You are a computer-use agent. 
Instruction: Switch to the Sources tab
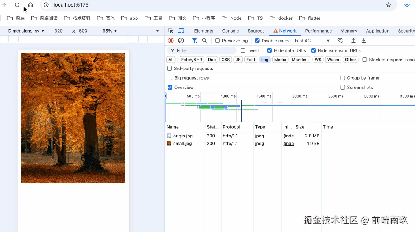pyautogui.click(x=256, y=31)
